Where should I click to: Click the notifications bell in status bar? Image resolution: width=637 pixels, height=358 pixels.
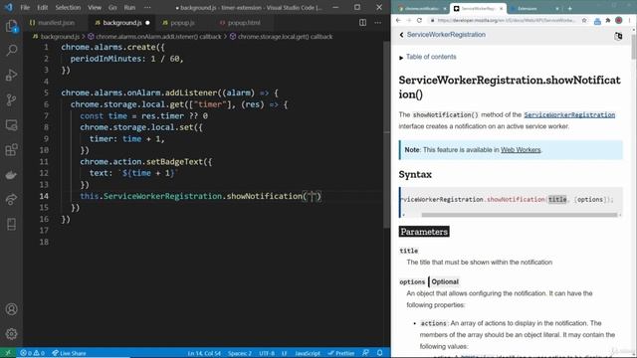(x=380, y=353)
